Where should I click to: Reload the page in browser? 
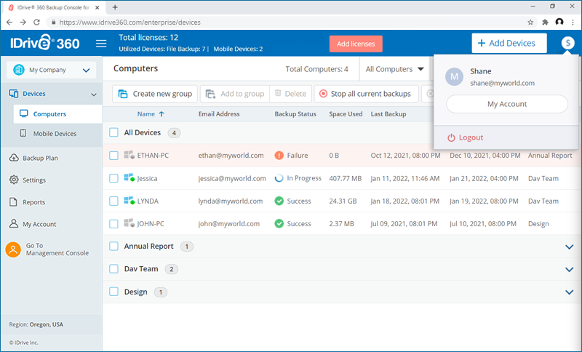tap(36, 23)
